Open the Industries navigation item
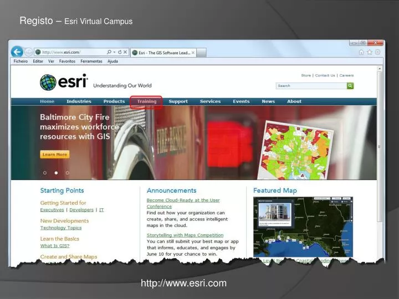The width and height of the screenshot is (399, 299). (x=79, y=101)
